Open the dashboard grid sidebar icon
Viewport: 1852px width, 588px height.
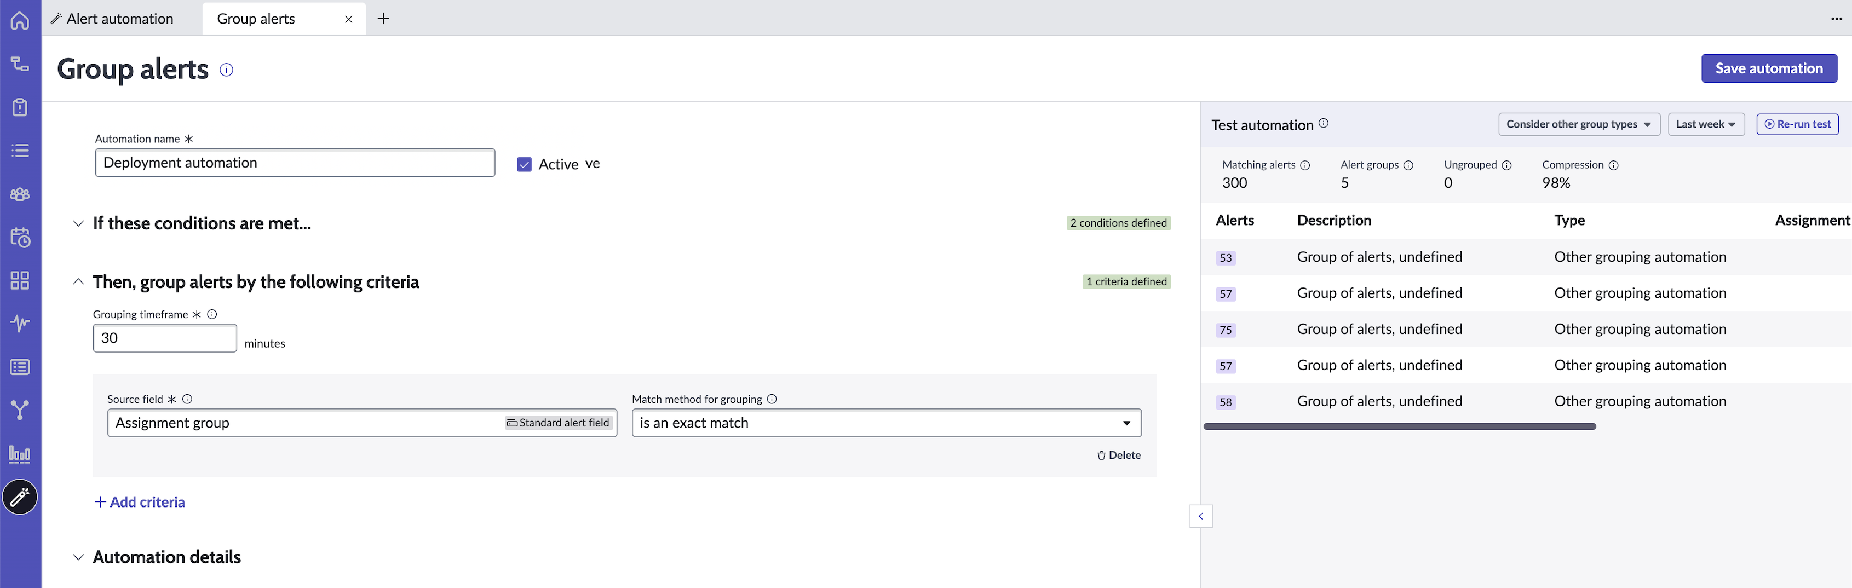20,280
